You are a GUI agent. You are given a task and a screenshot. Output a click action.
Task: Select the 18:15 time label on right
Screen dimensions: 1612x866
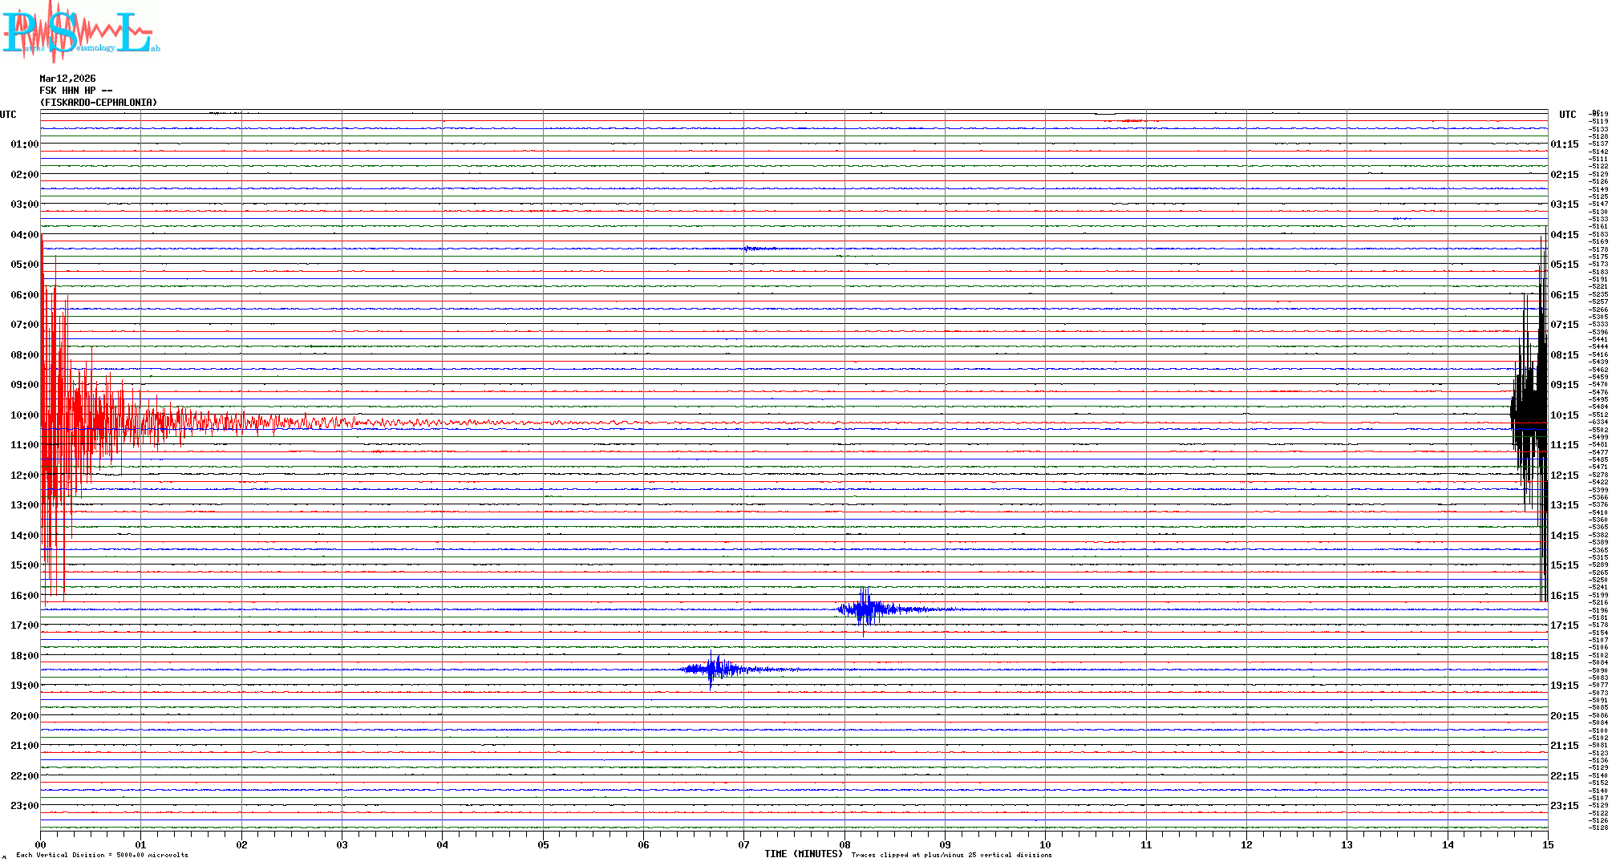pyautogui.click(x=1564, y=656)
